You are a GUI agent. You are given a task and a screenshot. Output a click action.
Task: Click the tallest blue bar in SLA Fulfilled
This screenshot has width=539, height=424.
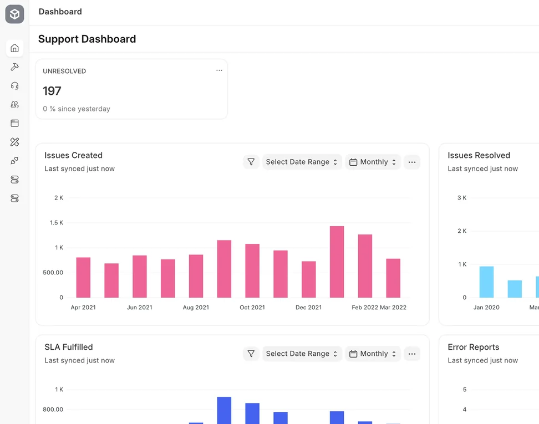click(224, 410)
